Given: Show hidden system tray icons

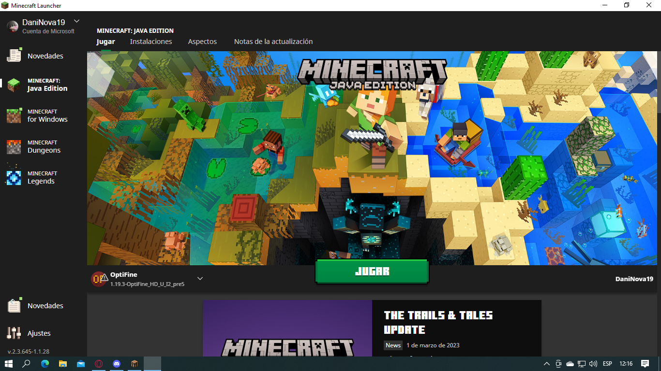Looking at the screenshot, I should click(547, 364).
